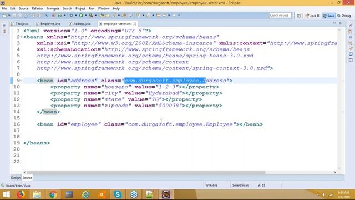Viewport: 355px width, 200px height.
Task: Collapse the beans element on line 2
Action: pyautogui.click(x=21, y=36)
